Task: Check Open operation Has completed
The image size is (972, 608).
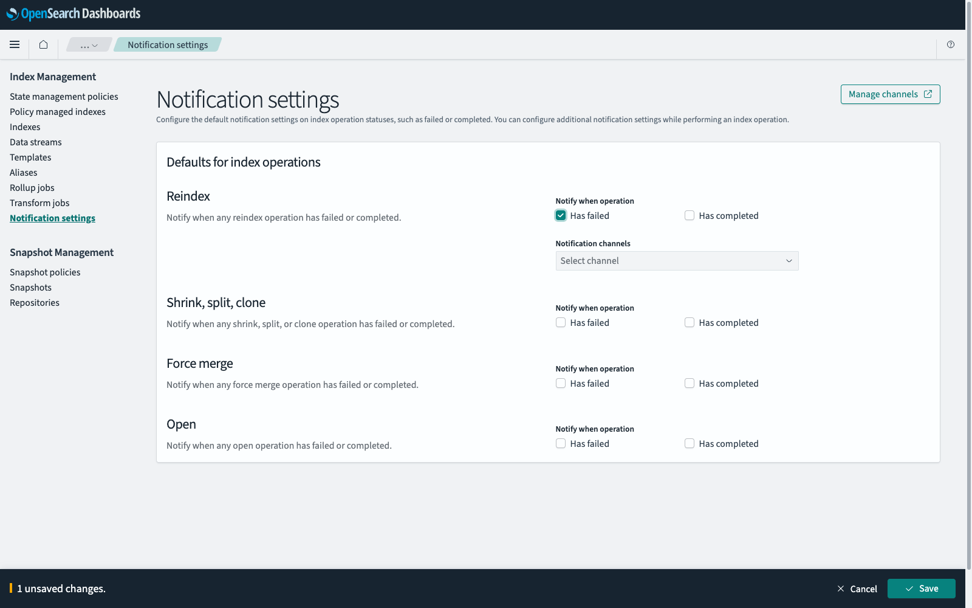Action: coord(690,443)
